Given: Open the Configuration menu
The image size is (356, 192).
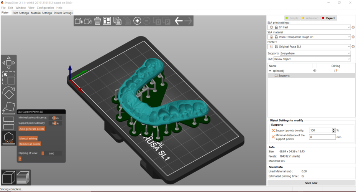Looking at the screenshot, I should pos(45,8).
